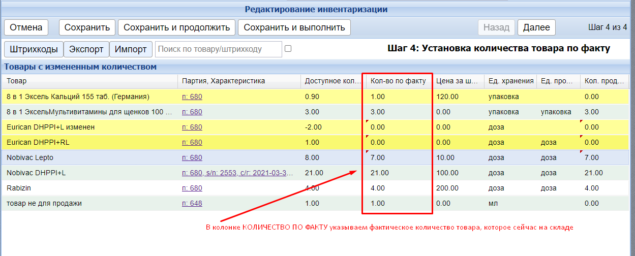Open п: 648 batch link
The image size is (635, 256).
point(192,204)
